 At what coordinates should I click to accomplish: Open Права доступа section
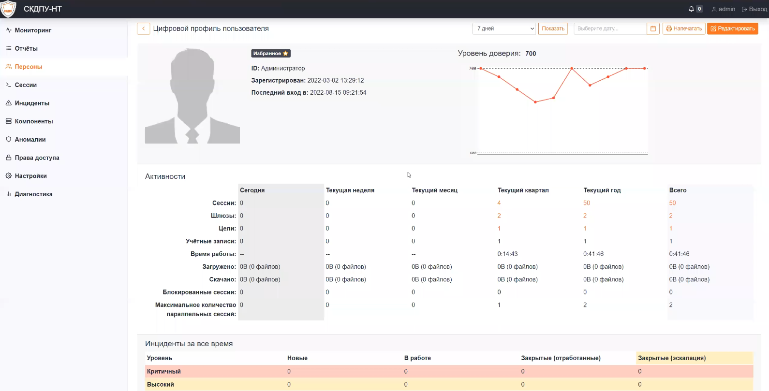[x=37, y=158]
